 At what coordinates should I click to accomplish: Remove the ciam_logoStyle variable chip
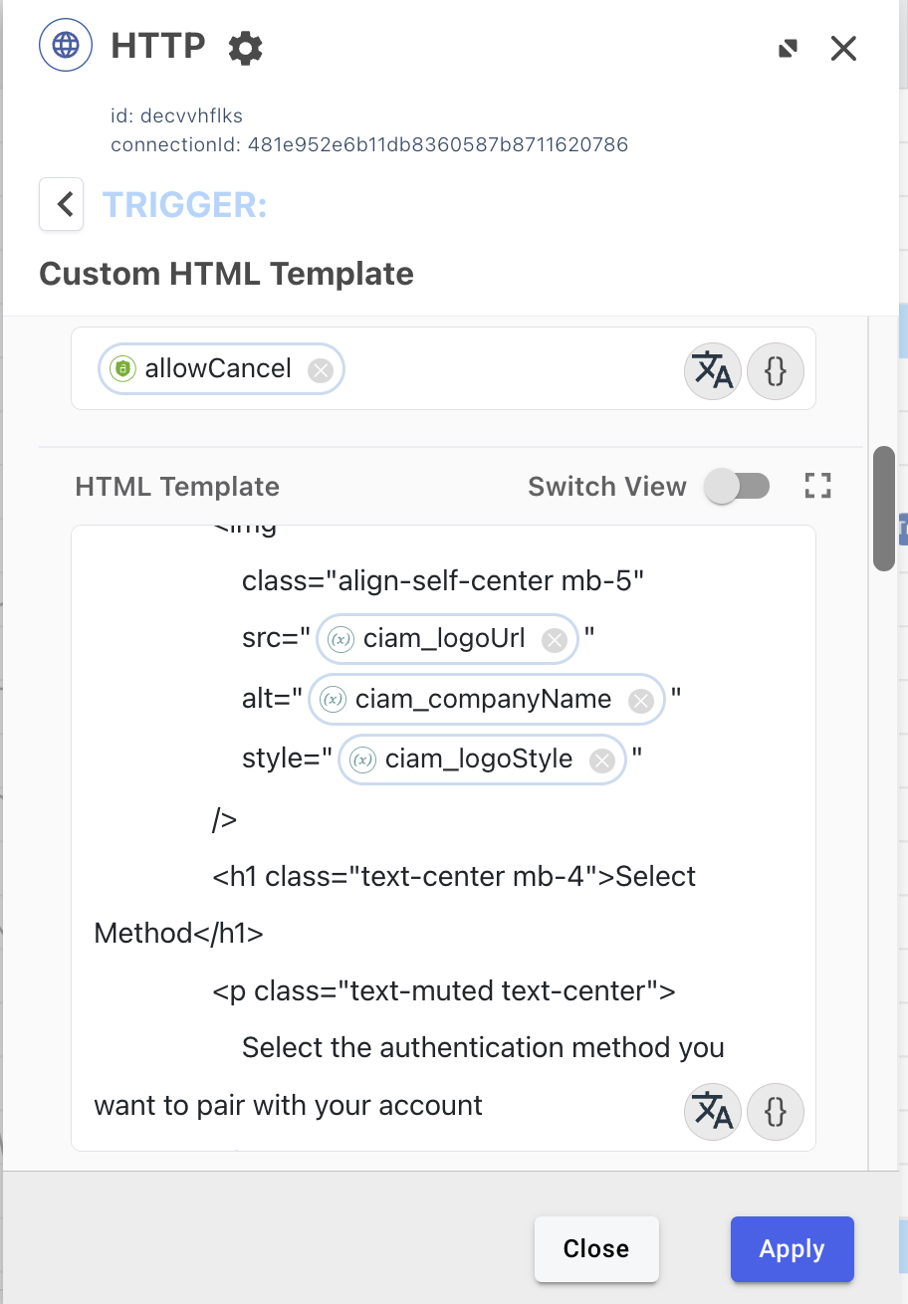pos(601,761)
